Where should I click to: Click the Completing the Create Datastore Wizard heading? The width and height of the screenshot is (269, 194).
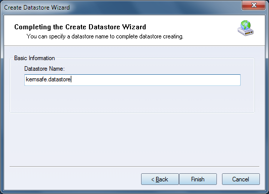point(80,27)
